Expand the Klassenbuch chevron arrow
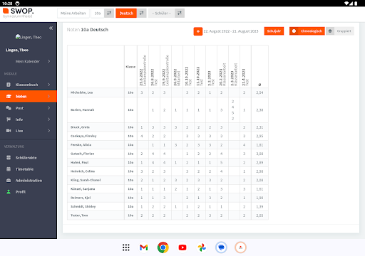Screen dimensions: 365x256 [48, 85]
